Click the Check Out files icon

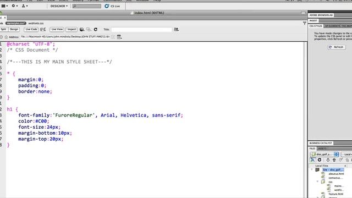tap(341, 160)
